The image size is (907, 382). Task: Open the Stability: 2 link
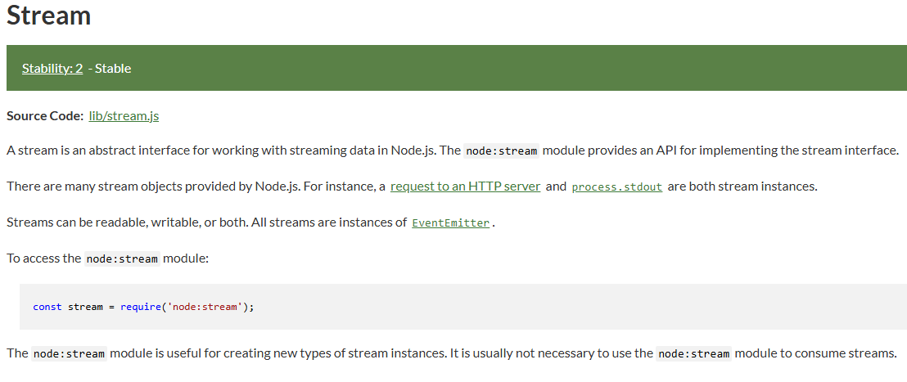click(52, 68)
